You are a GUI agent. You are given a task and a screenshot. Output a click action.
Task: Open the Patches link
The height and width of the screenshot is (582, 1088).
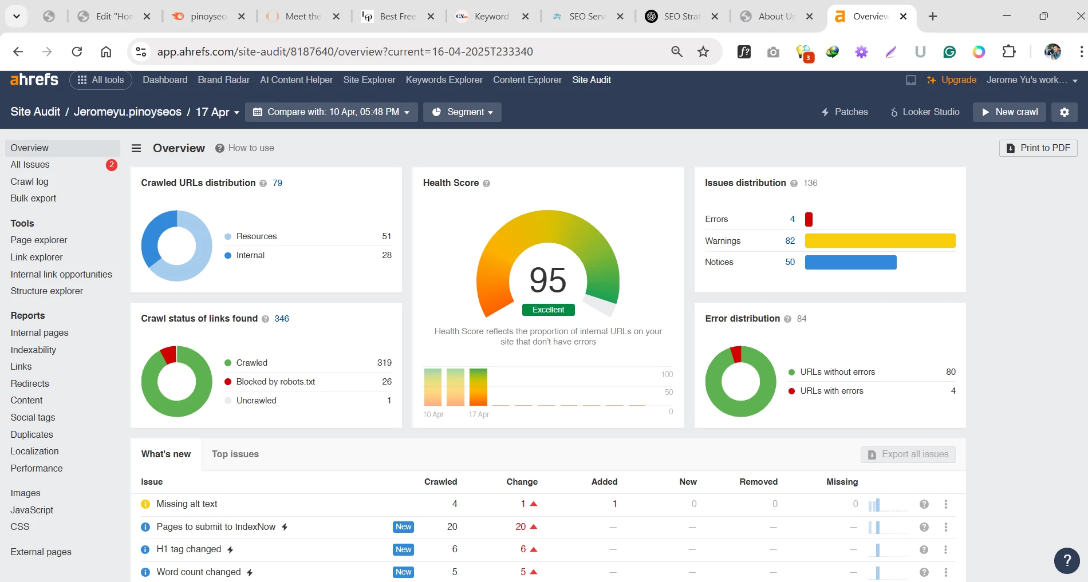click(845, 112)
